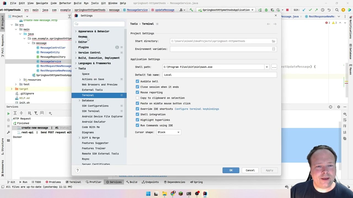
Task: Expand Languages & Frameworks group
Action: pos(76,63)
